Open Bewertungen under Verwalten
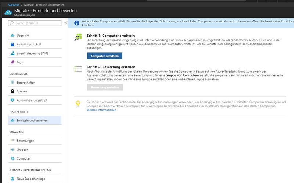 click(x=35, y=141)
